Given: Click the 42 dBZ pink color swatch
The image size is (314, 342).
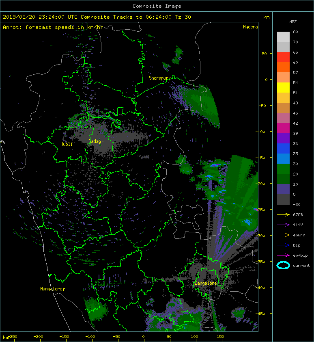Looking at the screenshot, I should (x=283, y=118).
